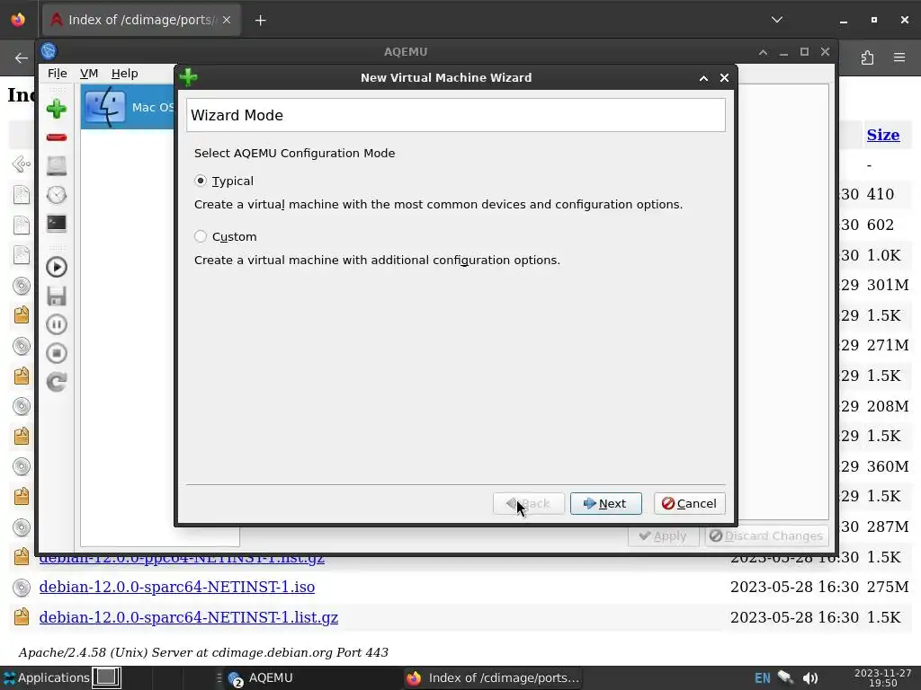Image resolution: width=921 pixels, height=690 pixels.
Task: Start the VM with the play icon
Action: pyautogui.click(x=57, y=267)
